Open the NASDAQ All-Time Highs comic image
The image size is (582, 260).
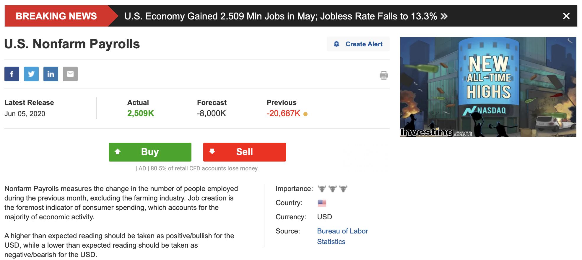point(488,87)
